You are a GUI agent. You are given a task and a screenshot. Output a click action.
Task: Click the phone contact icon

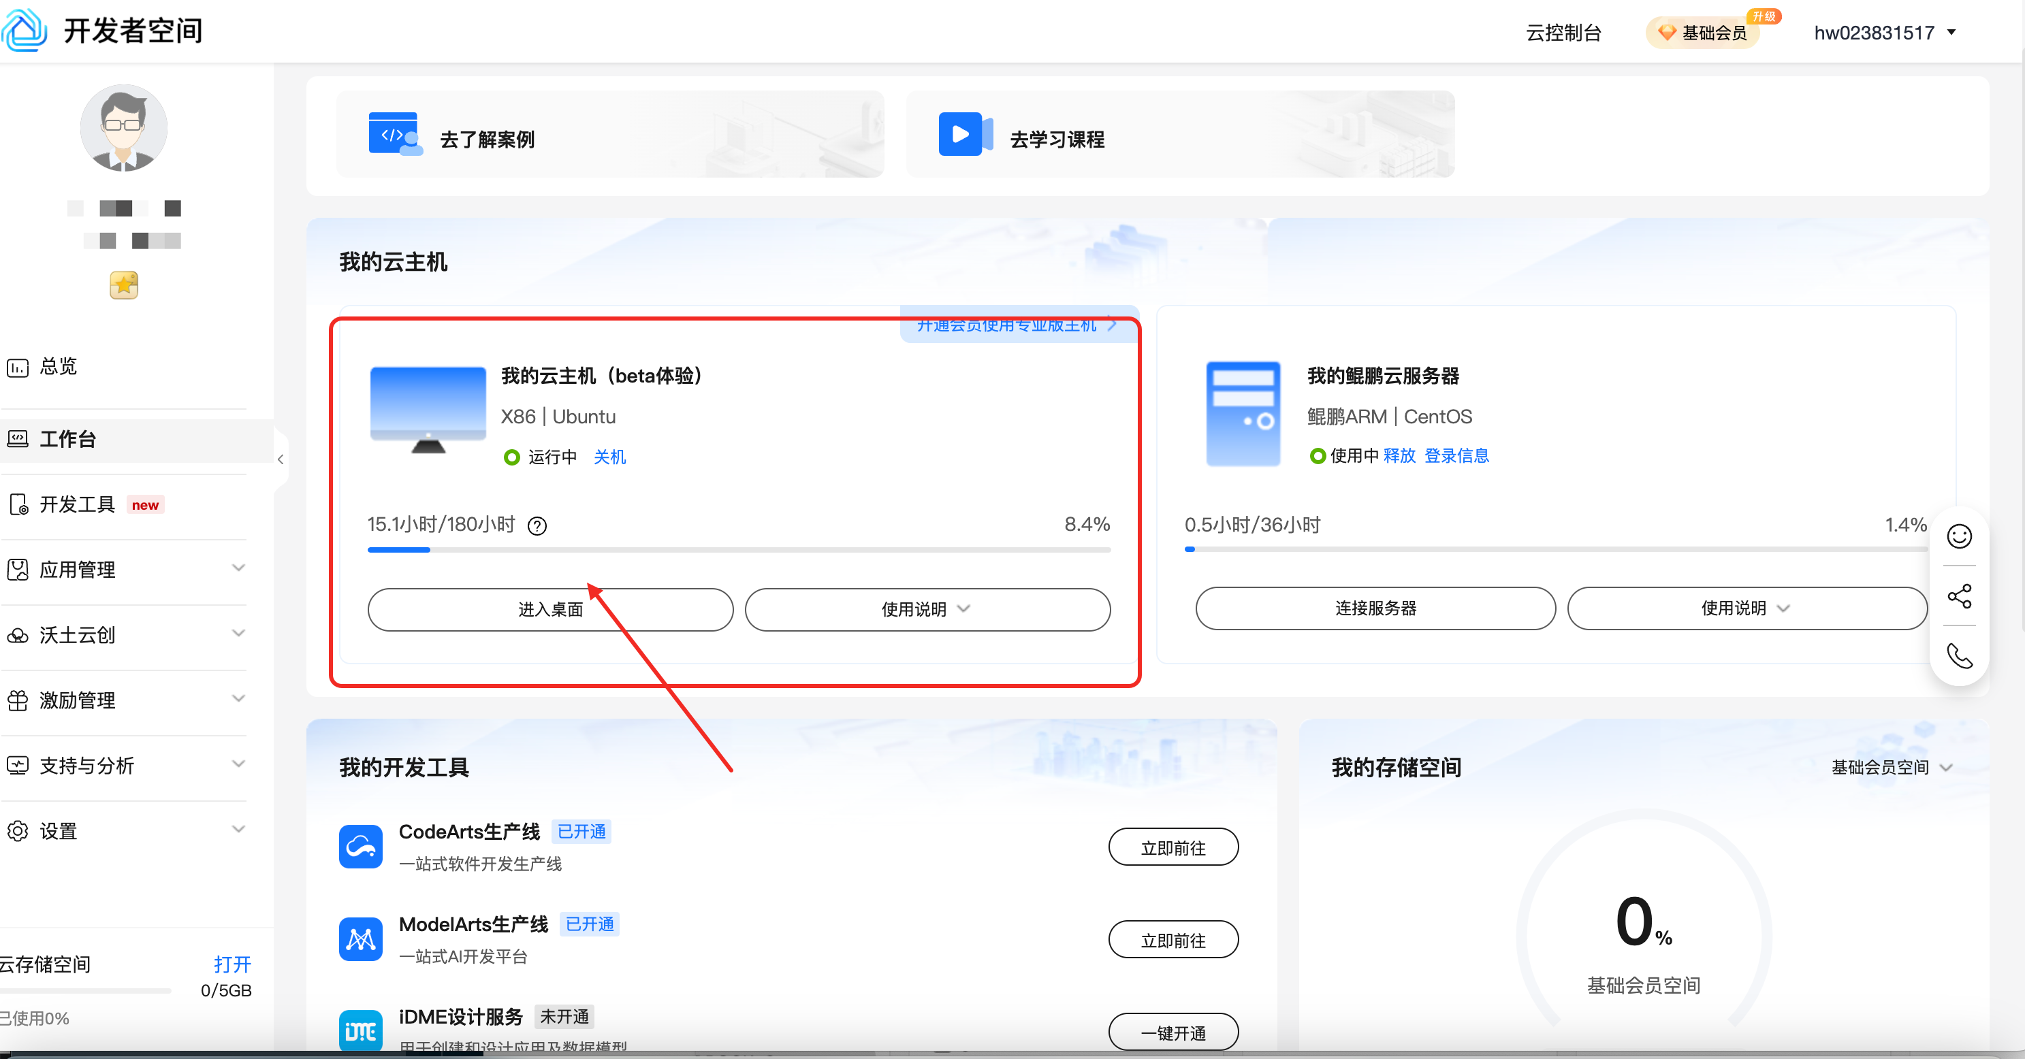(x=1958, y=656)
